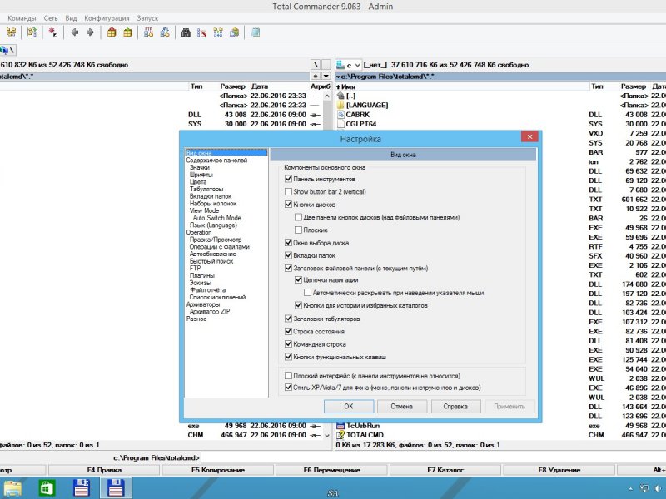Click the multi-rename tool icon
Viewport: 666px width, 499px height.
(201, 32)
